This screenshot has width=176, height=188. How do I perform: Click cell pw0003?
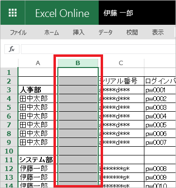click(160, 107)
